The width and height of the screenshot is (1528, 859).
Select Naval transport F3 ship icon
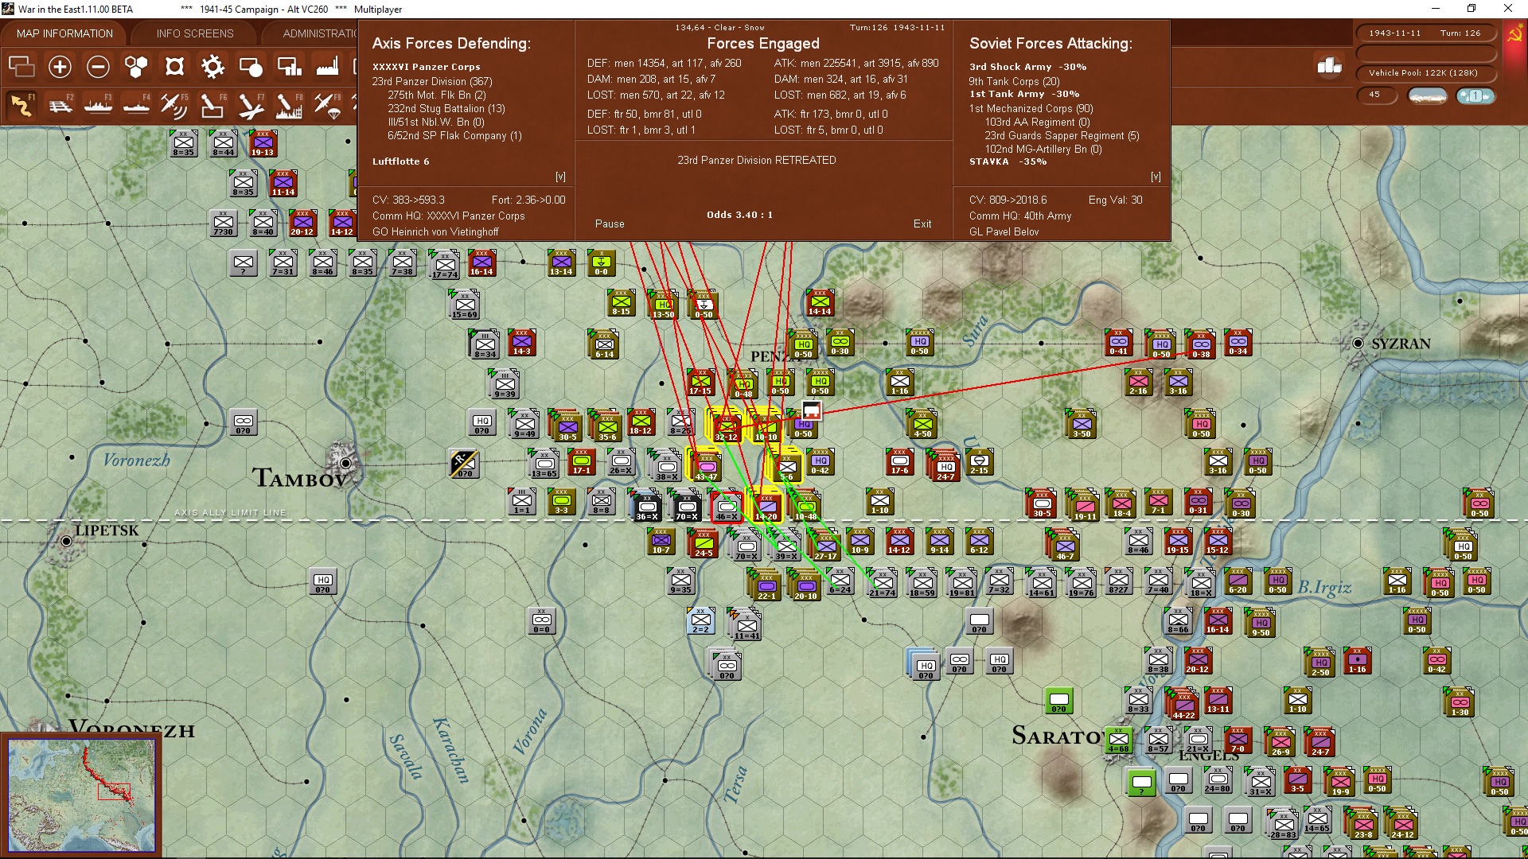98,105
